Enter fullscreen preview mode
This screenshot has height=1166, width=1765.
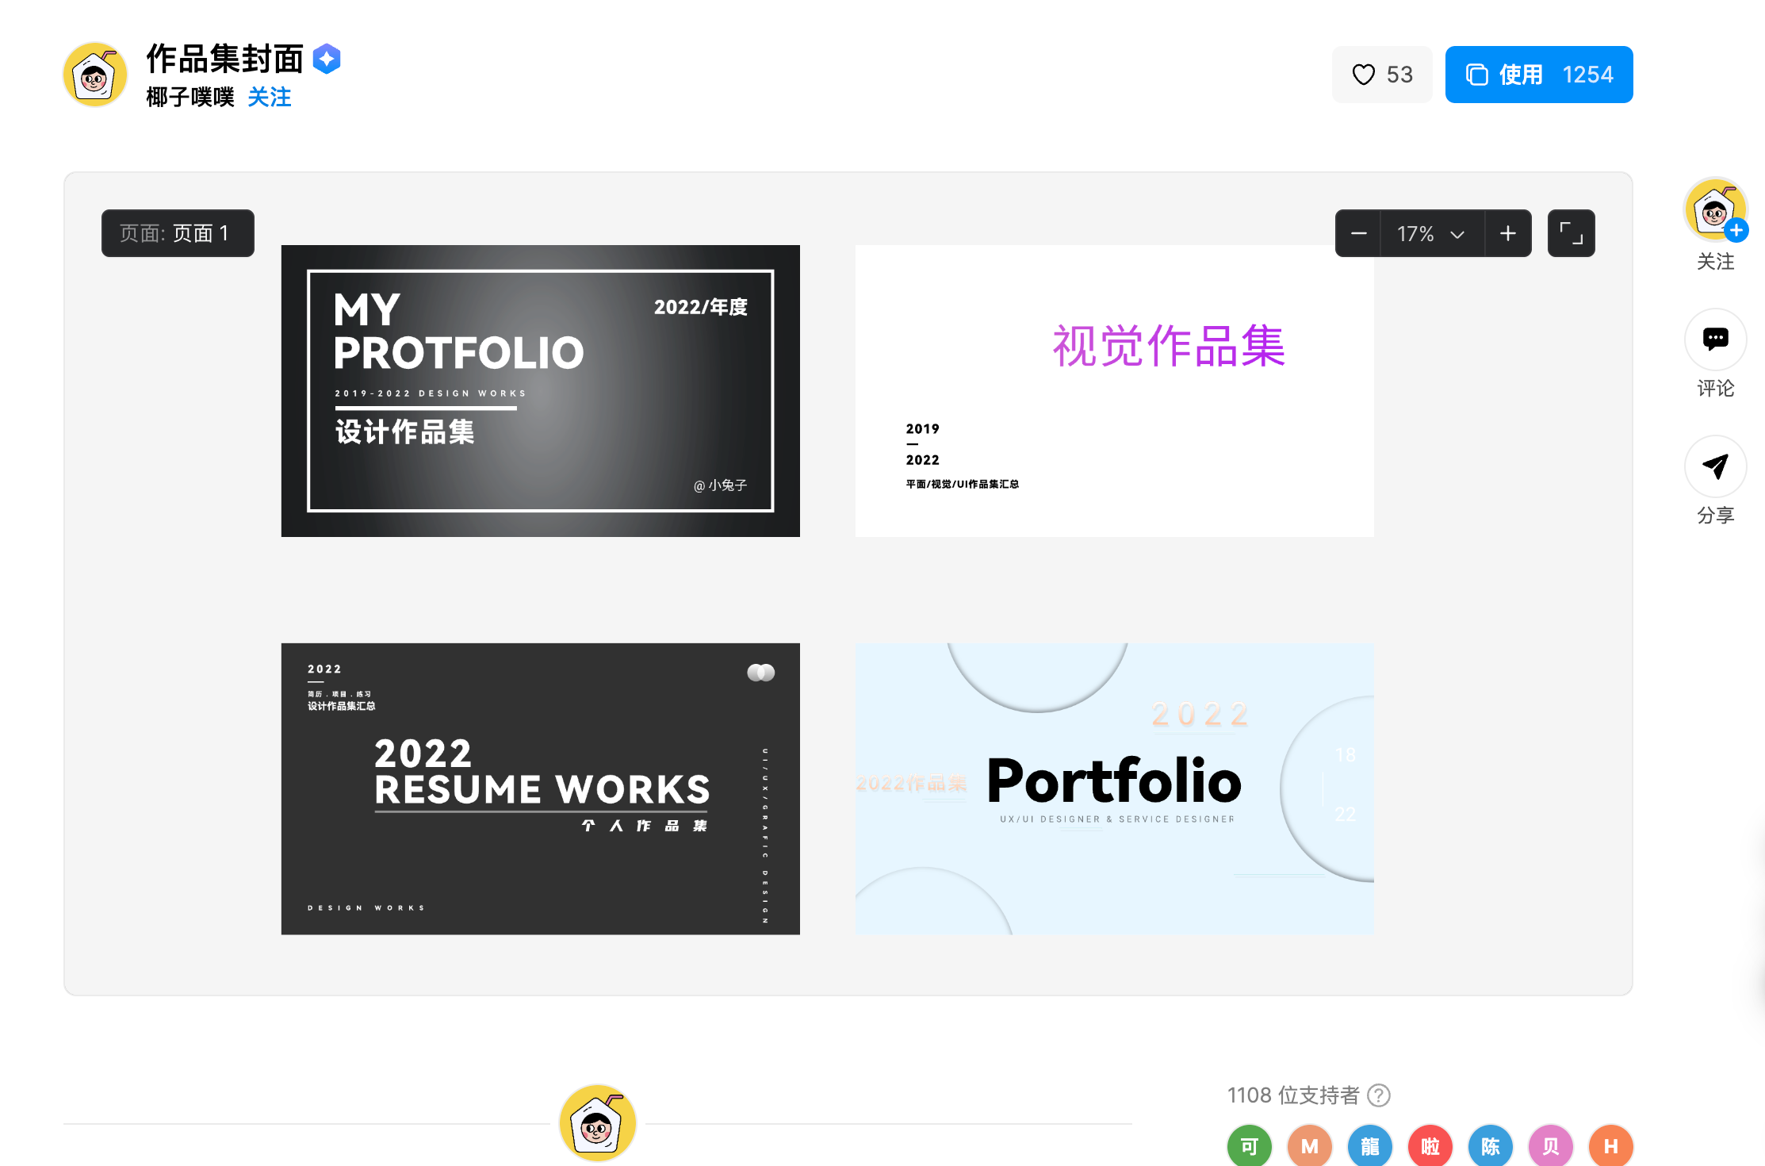click(1571, 234)
